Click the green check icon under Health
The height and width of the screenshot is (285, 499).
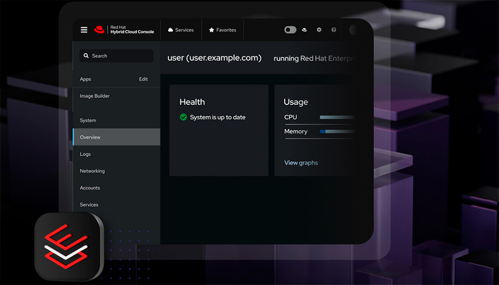click(x=183, y=117)
